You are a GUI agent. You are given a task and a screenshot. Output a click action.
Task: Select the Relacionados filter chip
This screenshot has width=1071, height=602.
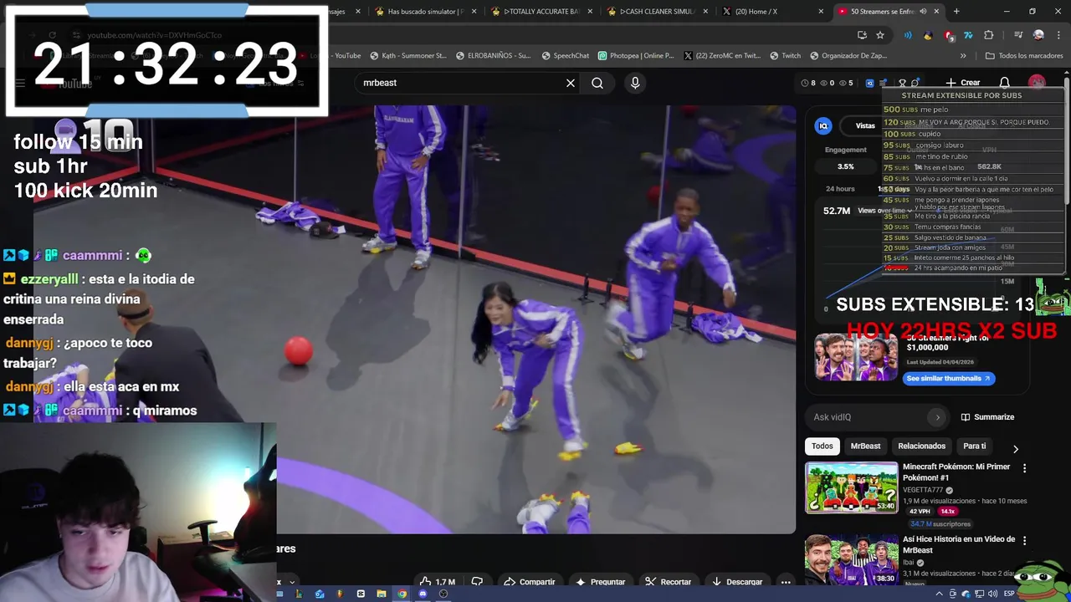921,446
